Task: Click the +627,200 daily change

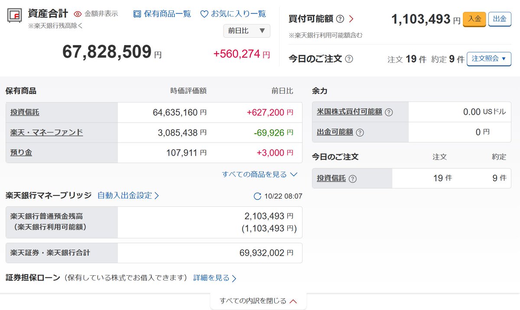Action: 266,112
